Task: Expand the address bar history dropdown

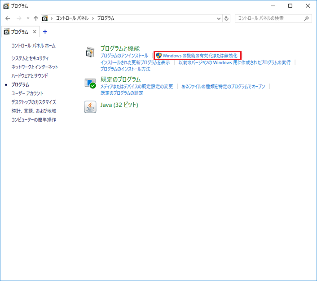Action: pos(219,18)
